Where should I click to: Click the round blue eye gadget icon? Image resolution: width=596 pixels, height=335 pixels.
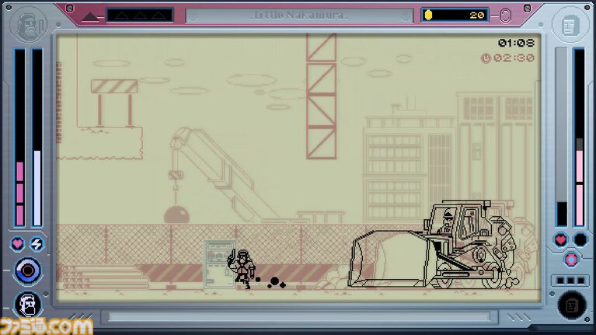28,271
